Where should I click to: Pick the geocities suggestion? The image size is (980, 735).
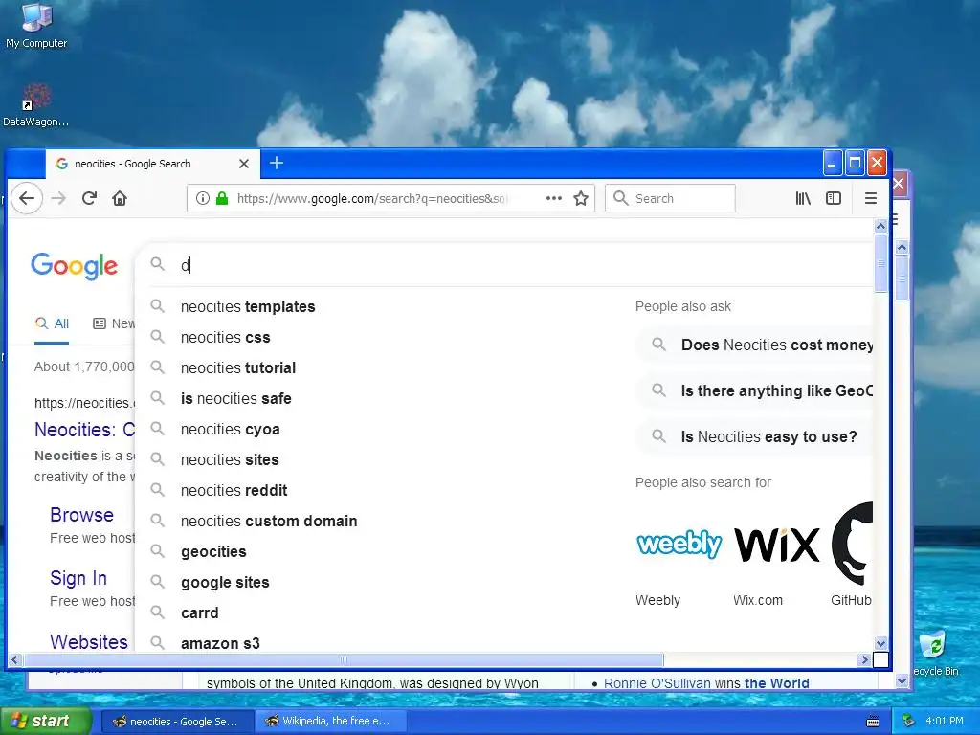[213, 552]
